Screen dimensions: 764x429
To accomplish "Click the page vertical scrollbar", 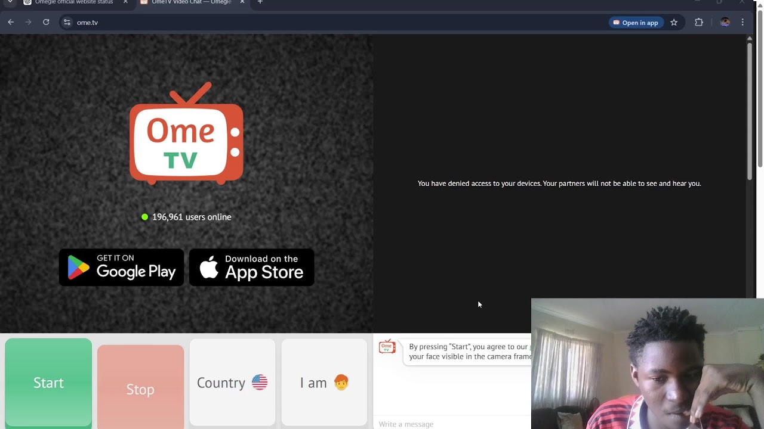I will tap(750, 110).
